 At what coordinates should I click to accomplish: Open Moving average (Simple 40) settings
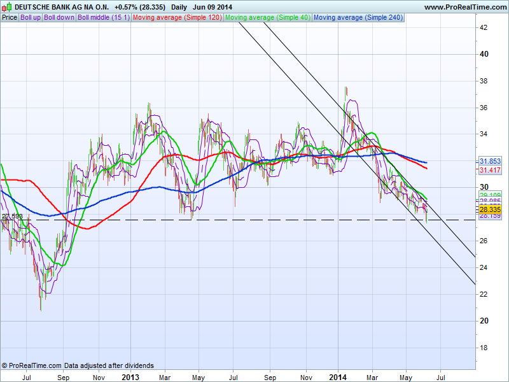point(268,18)
